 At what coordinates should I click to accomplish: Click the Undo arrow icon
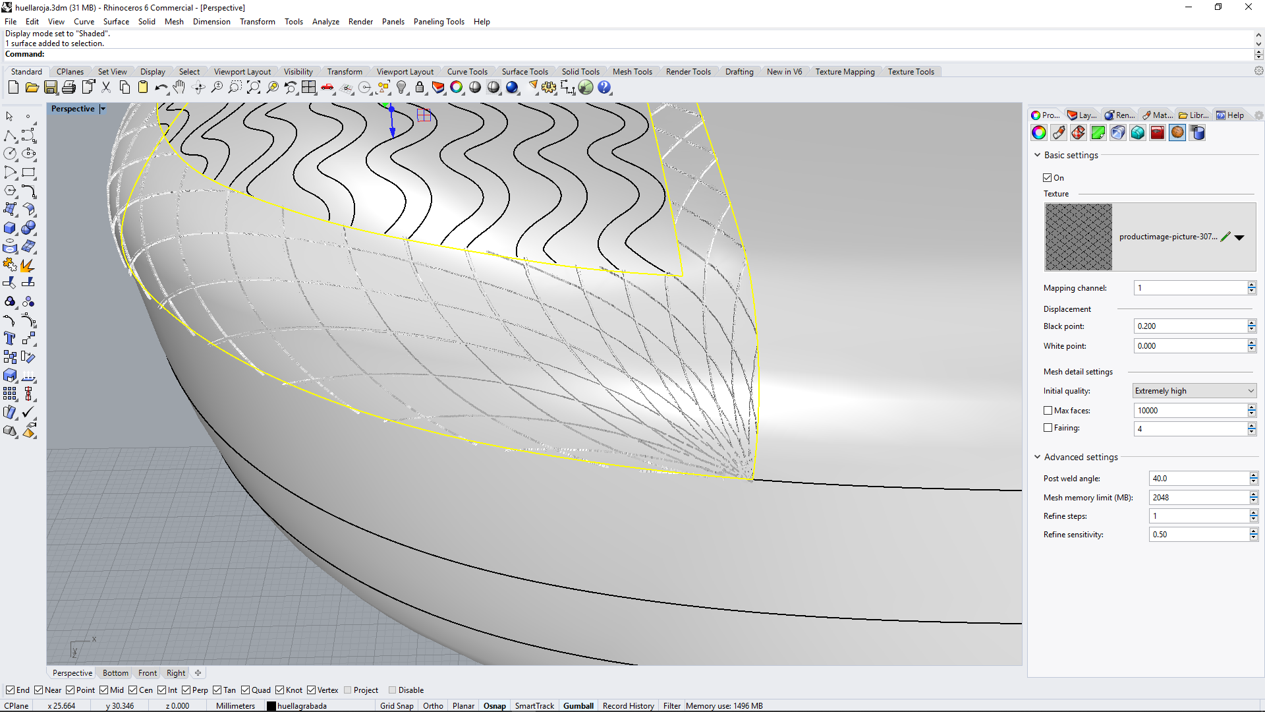coord(161,88)
